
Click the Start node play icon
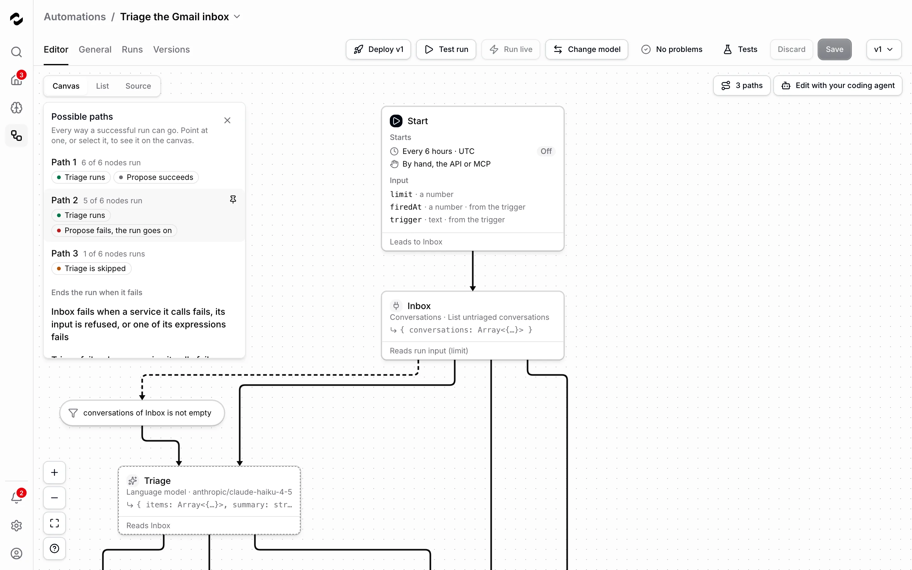(396, 121)
